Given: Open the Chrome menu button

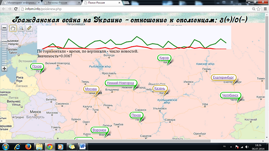Looking at the screenshot, I should [265, 9].
